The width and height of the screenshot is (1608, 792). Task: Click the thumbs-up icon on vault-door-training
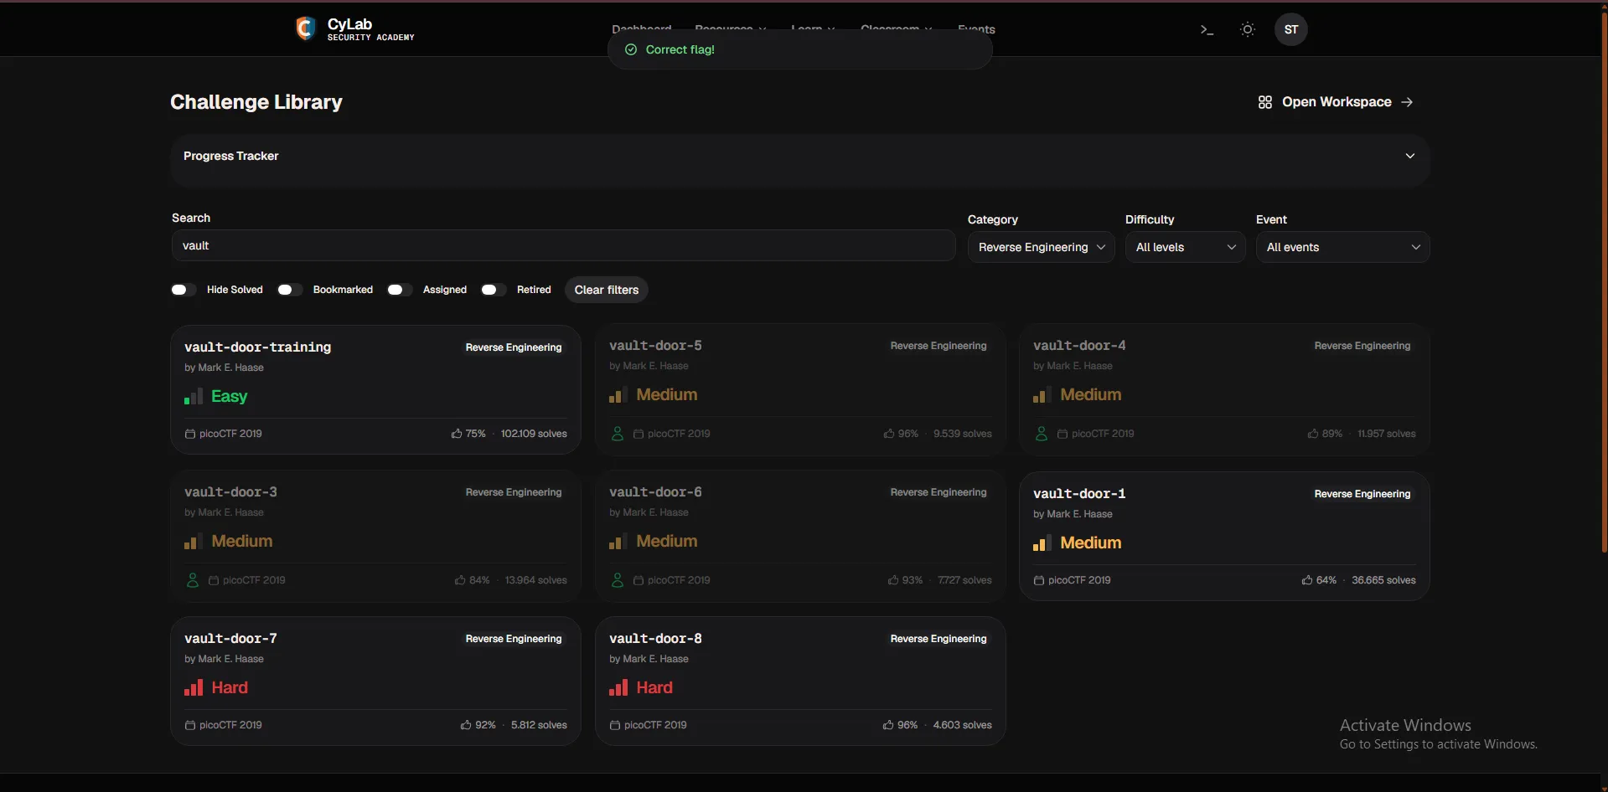[457, 434]
